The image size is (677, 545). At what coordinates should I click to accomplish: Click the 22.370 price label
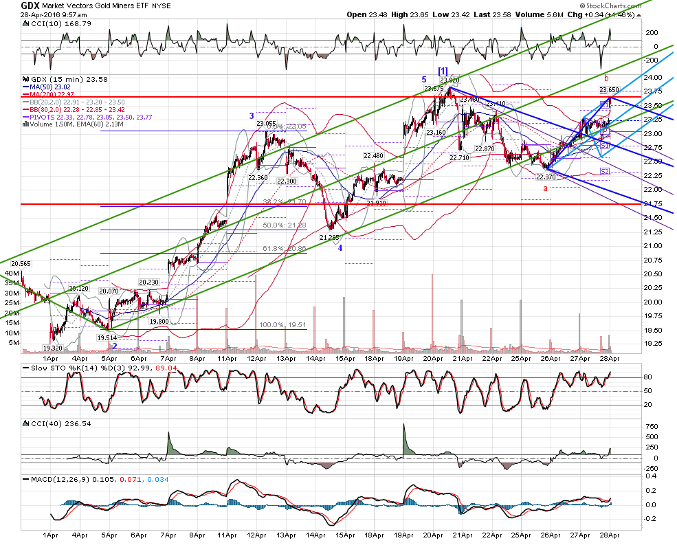click(546, 177)
